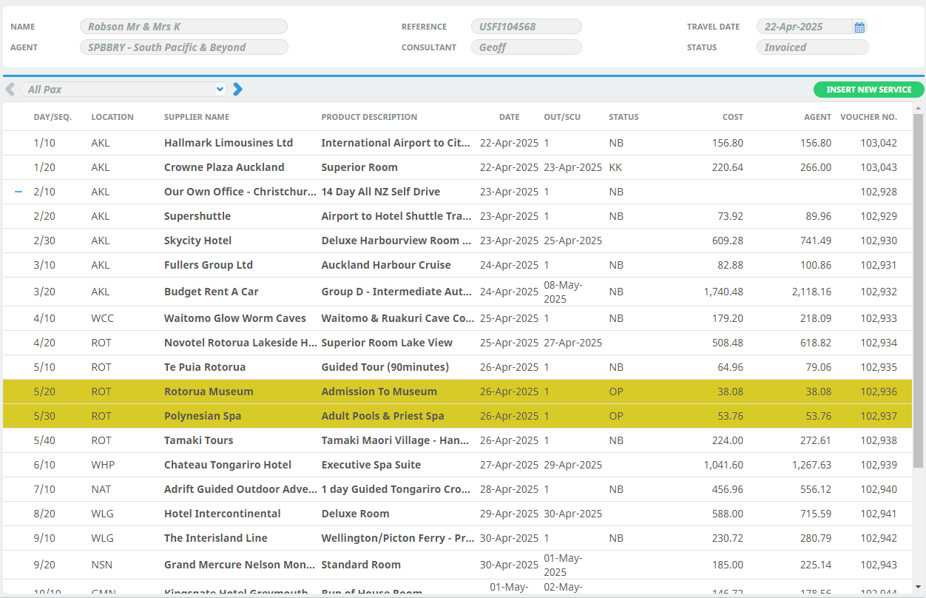This screenshot has height=598, width=926.
Task: Click the Status field Invoiced
Action: pyautogui.click(x=811, y=47)
